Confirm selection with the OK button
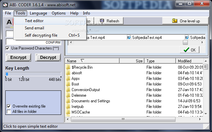The image size is (212, 132). [x=189, y=50]
